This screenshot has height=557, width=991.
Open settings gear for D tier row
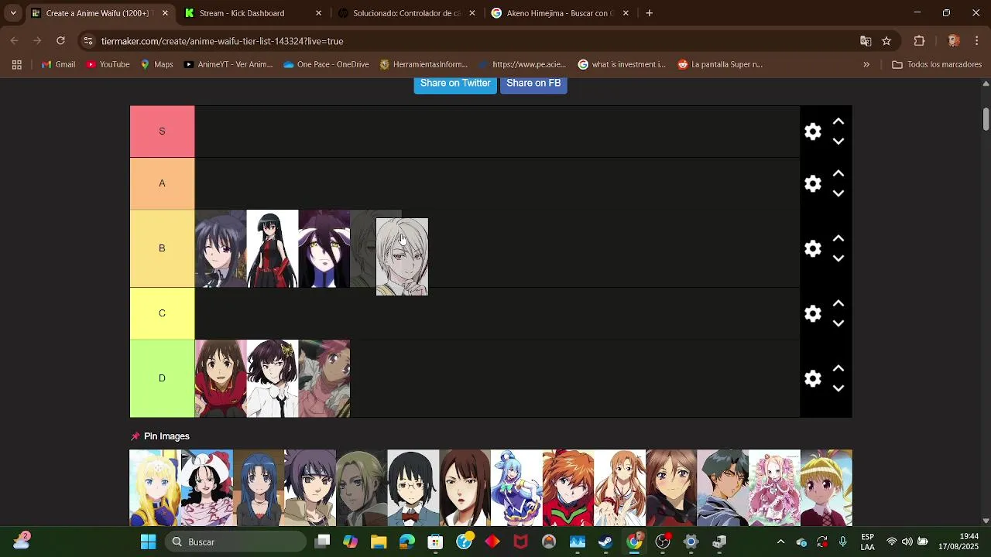point(812,378)
